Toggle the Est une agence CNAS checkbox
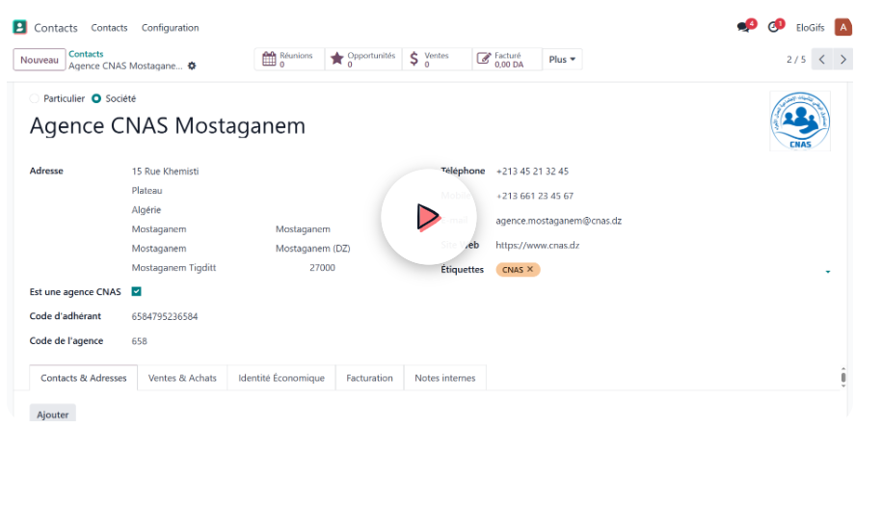Viewport: 881px width, 508px height. [x=136, y=292]
